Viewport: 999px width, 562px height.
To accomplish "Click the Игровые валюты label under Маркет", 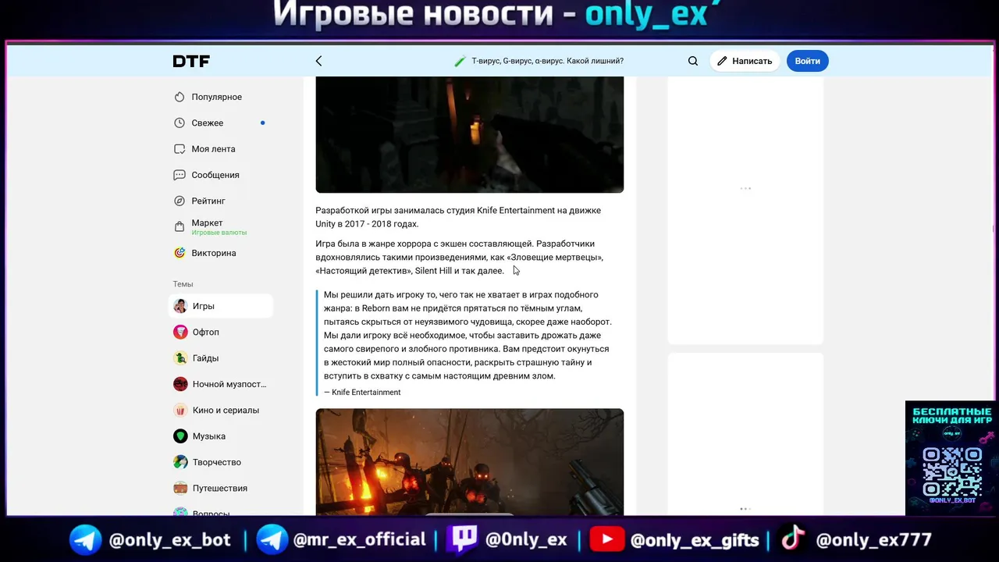I will pos(219,233).
